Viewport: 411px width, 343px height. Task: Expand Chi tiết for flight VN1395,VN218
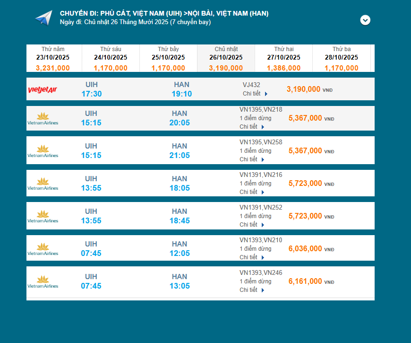(x=252, y=127)
